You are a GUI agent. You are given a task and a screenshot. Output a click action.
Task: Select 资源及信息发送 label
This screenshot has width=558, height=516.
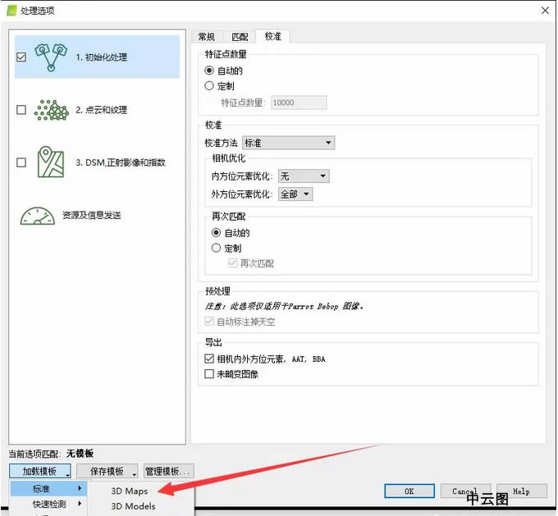pos(92,215)
